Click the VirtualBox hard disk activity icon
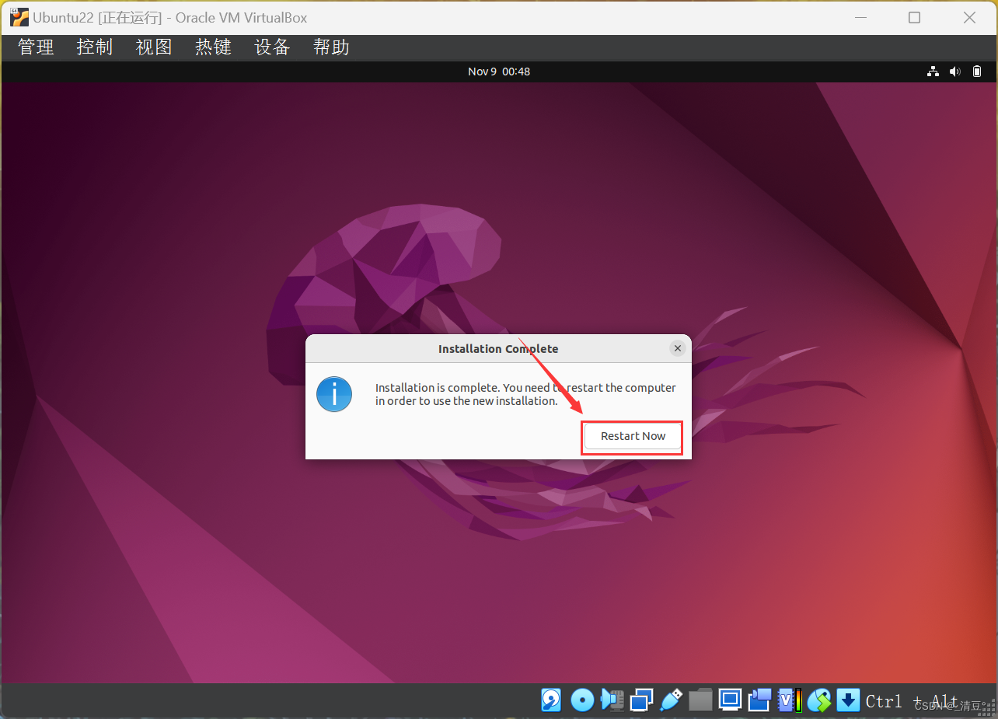998x719 pixels. tap(551, 700)
